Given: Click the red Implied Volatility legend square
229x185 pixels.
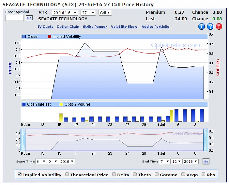Looking at the screenshot, I should [x=49, y=36].
